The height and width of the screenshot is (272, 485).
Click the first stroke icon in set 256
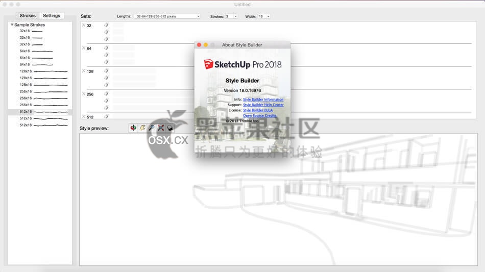(x=106, y=93)
